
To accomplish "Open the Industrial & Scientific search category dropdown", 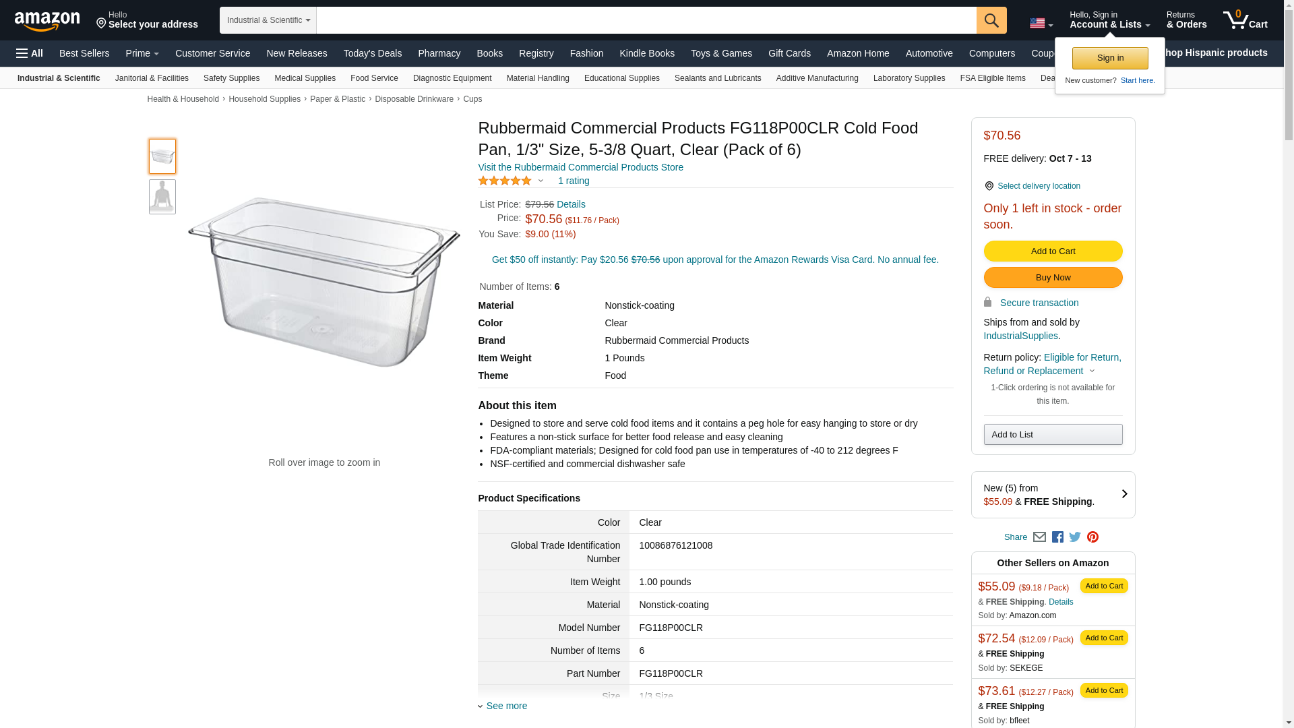I will pos(268,20).
